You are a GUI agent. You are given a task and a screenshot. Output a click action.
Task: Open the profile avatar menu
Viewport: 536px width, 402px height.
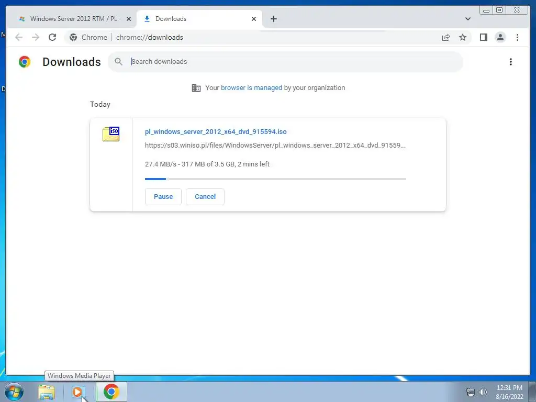click(500, 37)
